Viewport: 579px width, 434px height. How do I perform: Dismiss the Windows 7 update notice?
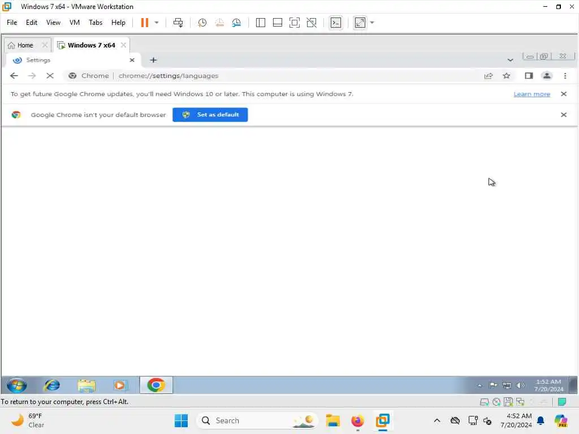(x=564, y=94)
